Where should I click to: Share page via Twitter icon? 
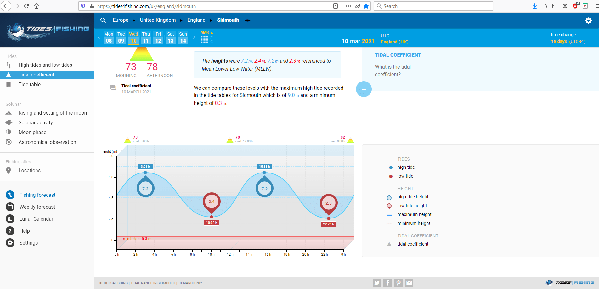pos(377,283)
